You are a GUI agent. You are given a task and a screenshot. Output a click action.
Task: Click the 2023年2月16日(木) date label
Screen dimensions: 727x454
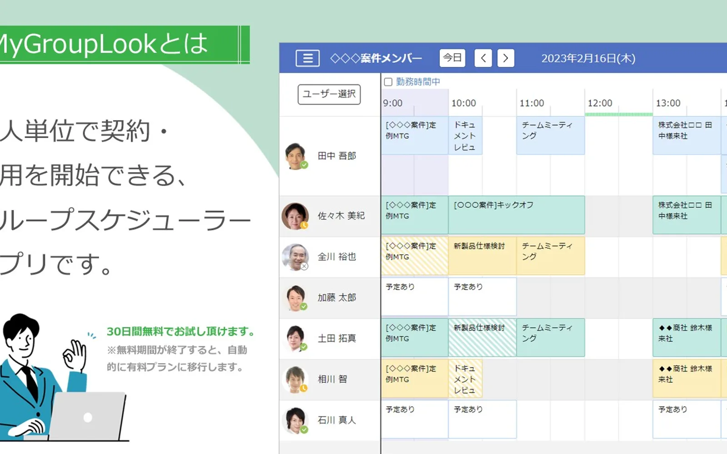click(x=588, y=59)
